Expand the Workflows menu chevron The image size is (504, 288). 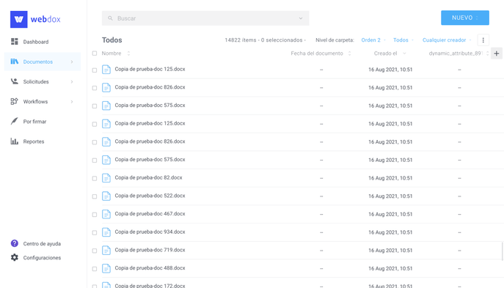coord(72,101)
